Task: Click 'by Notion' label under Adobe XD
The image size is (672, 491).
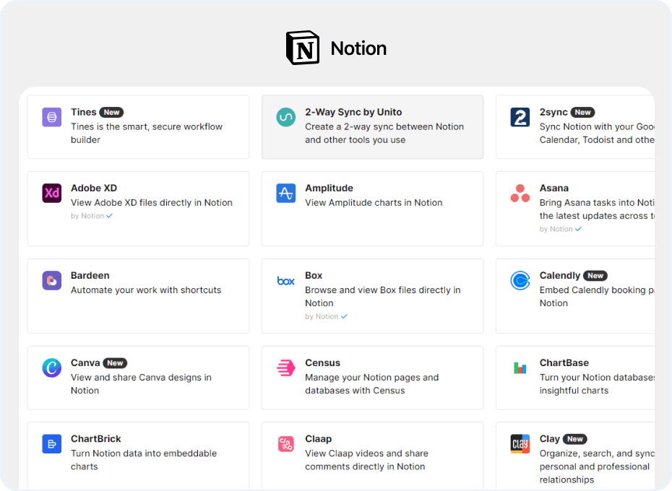Action: coord(87,216)
